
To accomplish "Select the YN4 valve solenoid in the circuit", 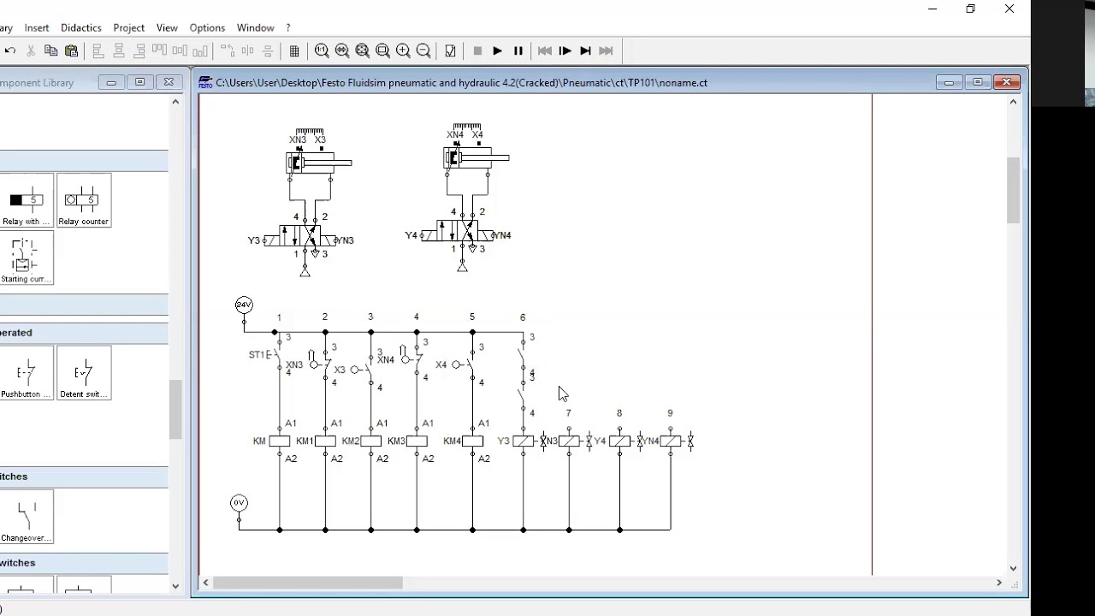I will [x=671, y=441].
